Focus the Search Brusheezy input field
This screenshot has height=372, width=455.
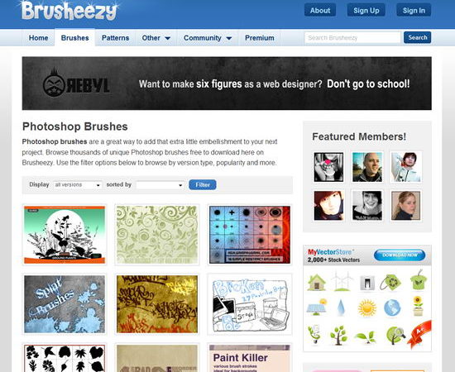[352, 38]
